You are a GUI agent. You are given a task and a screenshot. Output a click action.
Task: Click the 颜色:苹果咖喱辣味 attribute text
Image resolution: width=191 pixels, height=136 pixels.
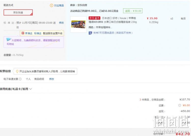point(100,27)
